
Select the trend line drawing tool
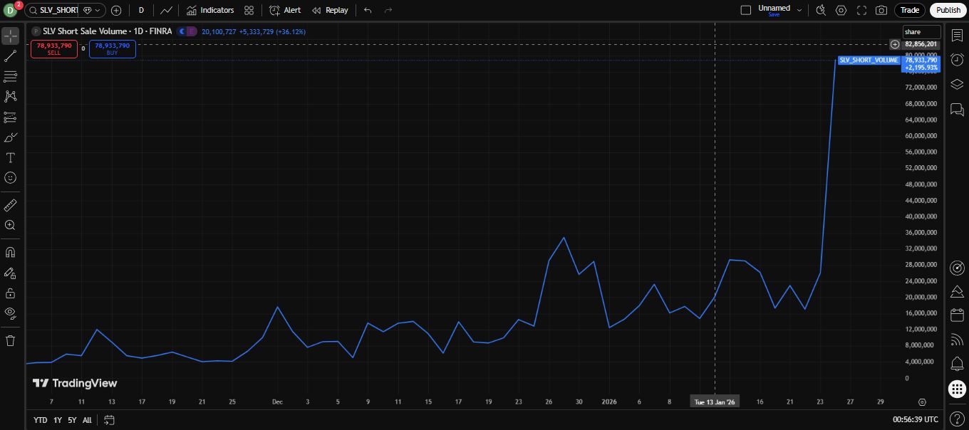click(11, 56)
